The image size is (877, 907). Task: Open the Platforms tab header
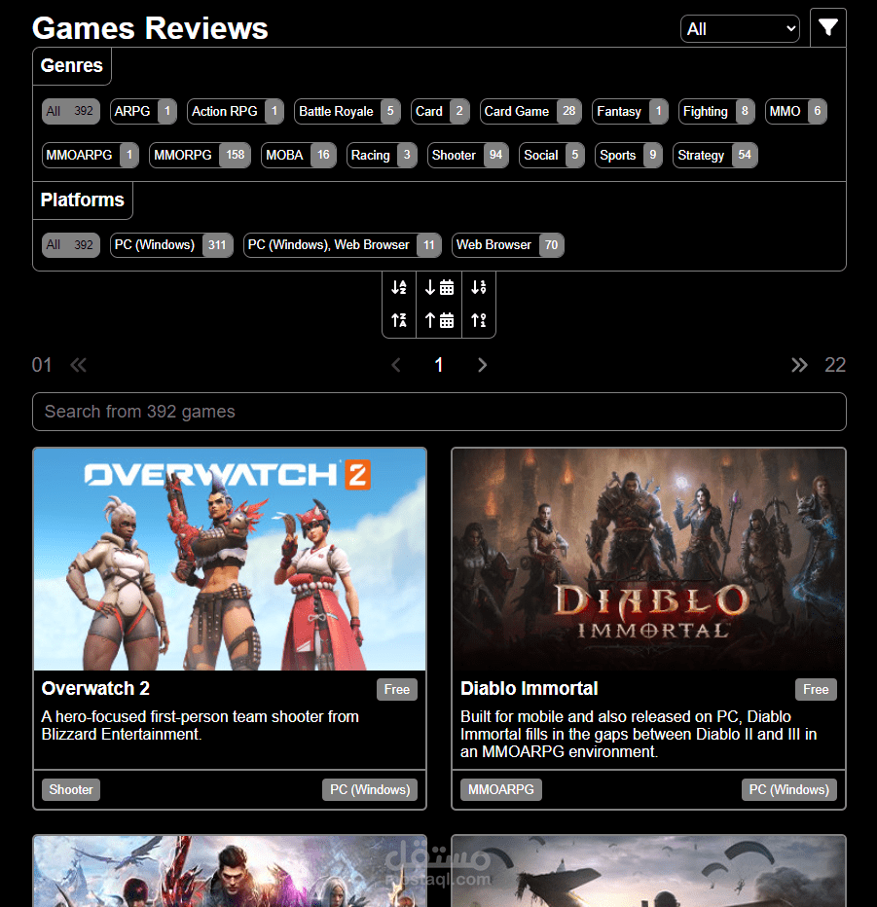coord(82,200)
